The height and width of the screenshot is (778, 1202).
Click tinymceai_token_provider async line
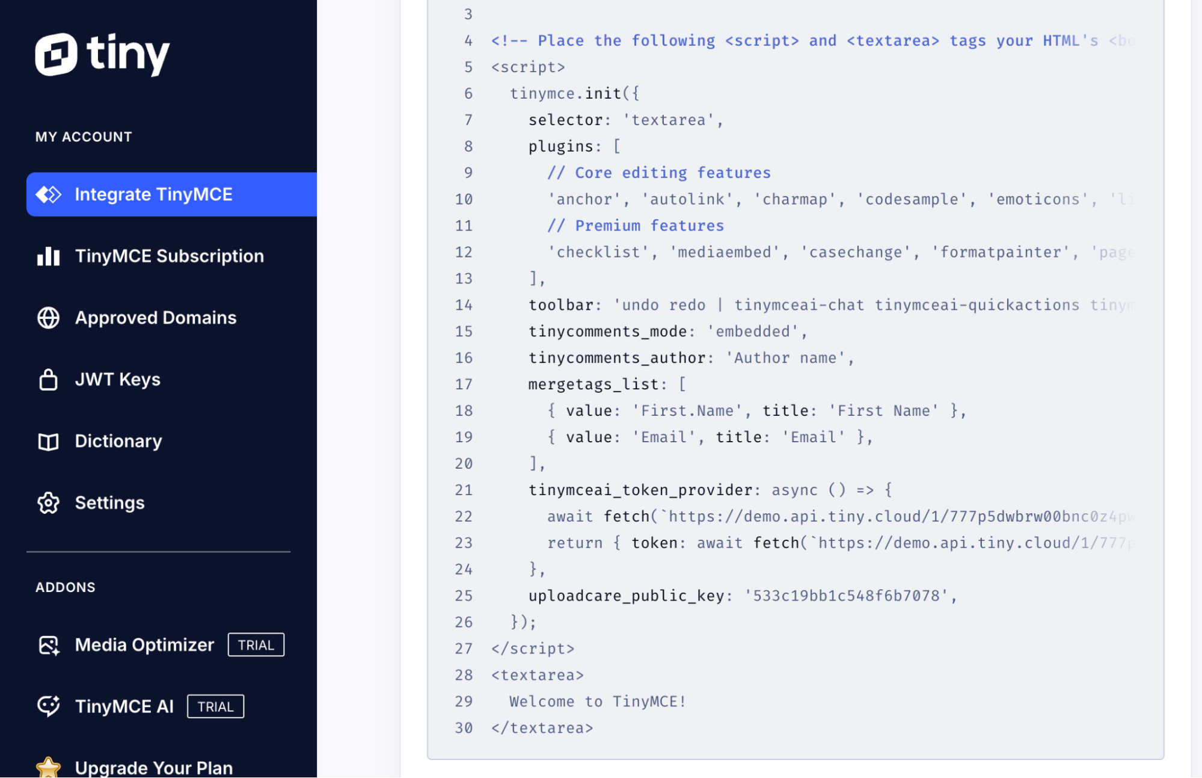pos(710,491)
